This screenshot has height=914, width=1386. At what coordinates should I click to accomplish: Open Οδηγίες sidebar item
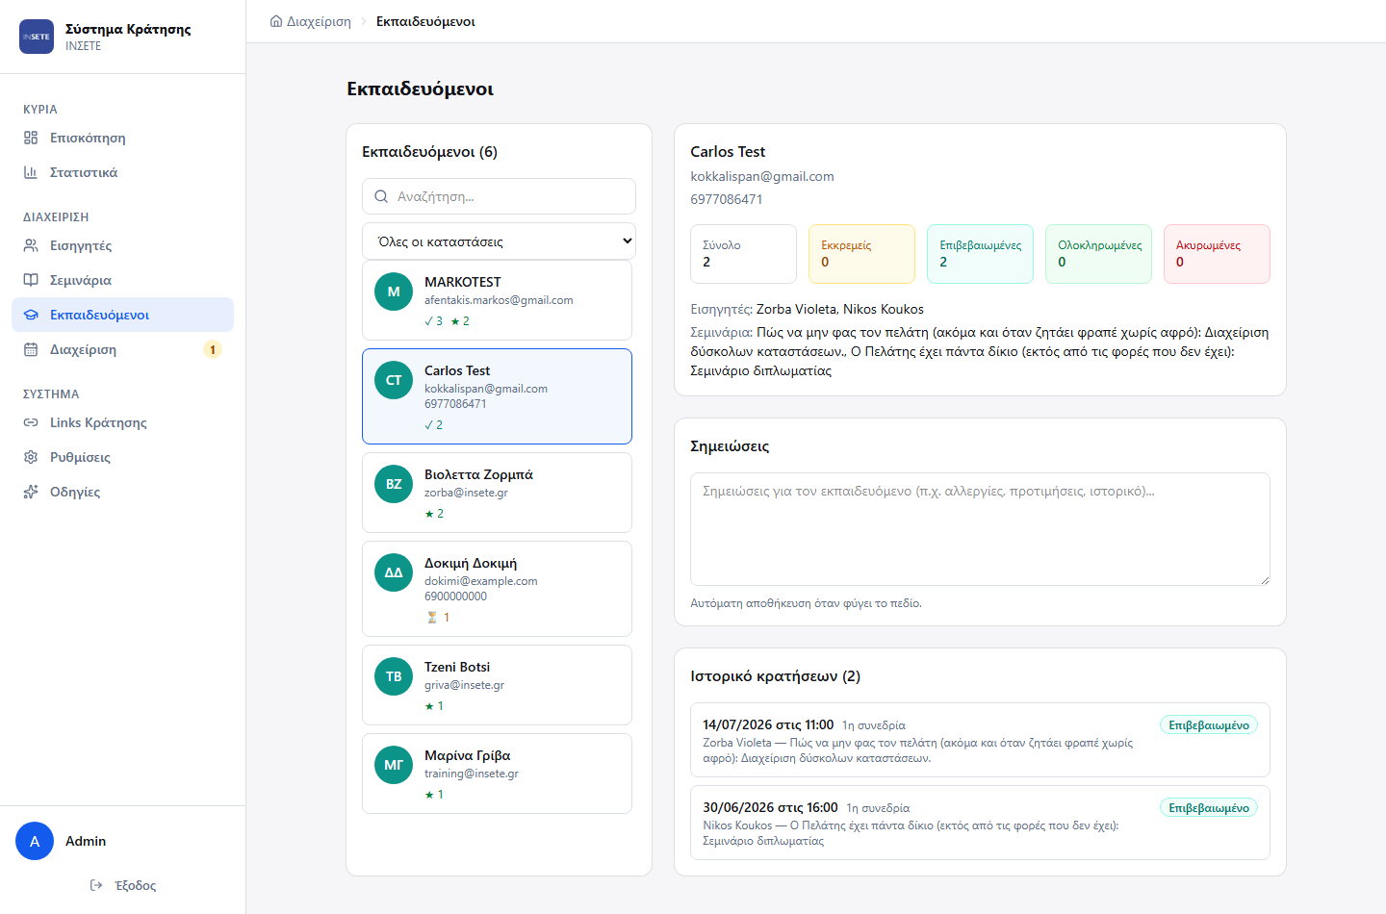coord(122,492)
